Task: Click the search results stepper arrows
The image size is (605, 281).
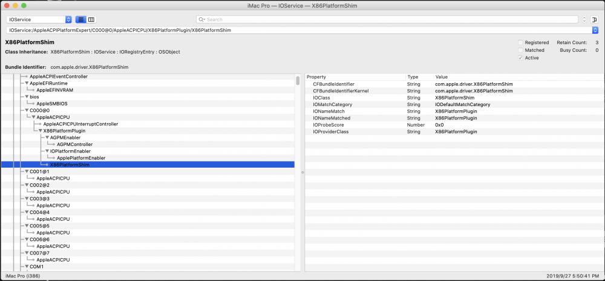Action: 584,20
